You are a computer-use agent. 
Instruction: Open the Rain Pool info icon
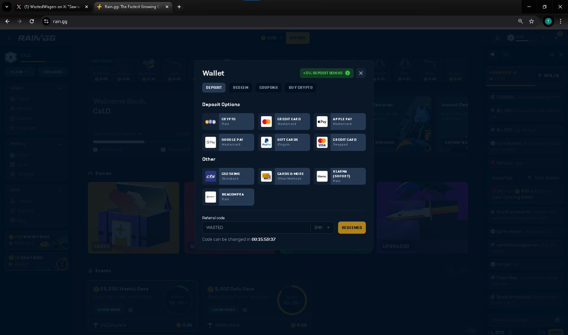pos(515,73)
